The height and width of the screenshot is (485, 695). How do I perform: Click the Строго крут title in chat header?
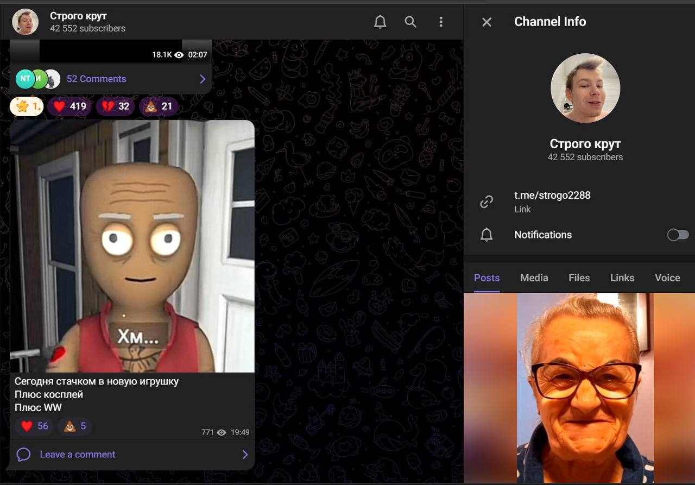(78, 16)
